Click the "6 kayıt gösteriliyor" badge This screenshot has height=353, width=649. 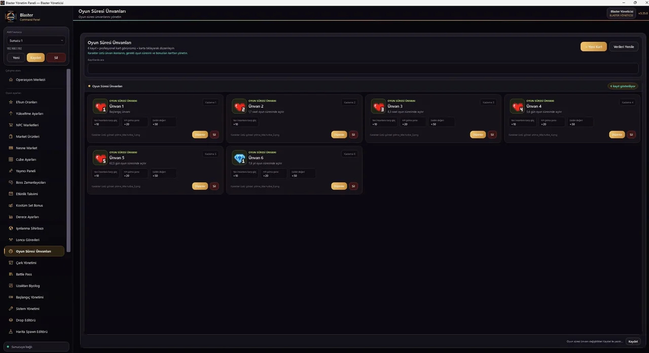[623, 86]
